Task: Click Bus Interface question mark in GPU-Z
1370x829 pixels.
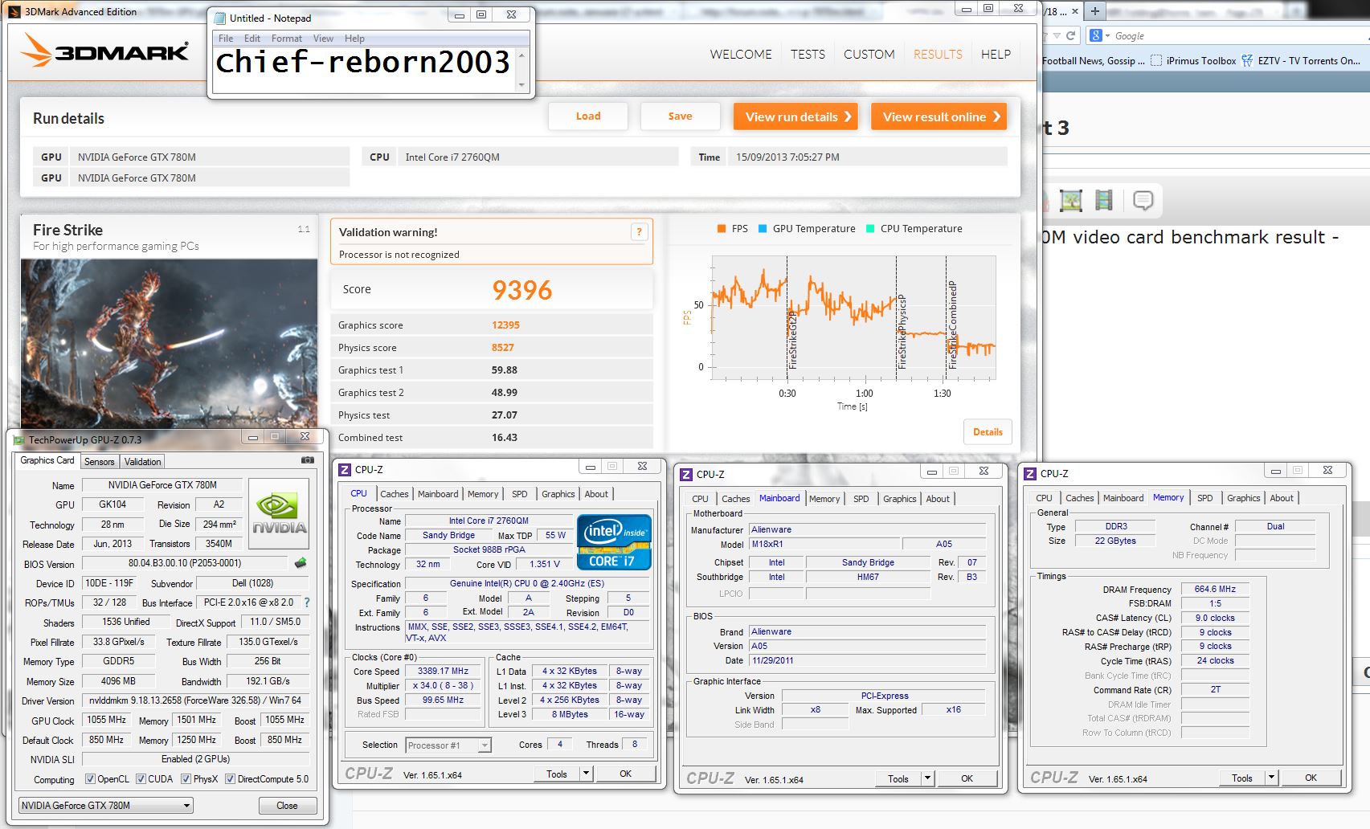Action: [x=306, y=602]
